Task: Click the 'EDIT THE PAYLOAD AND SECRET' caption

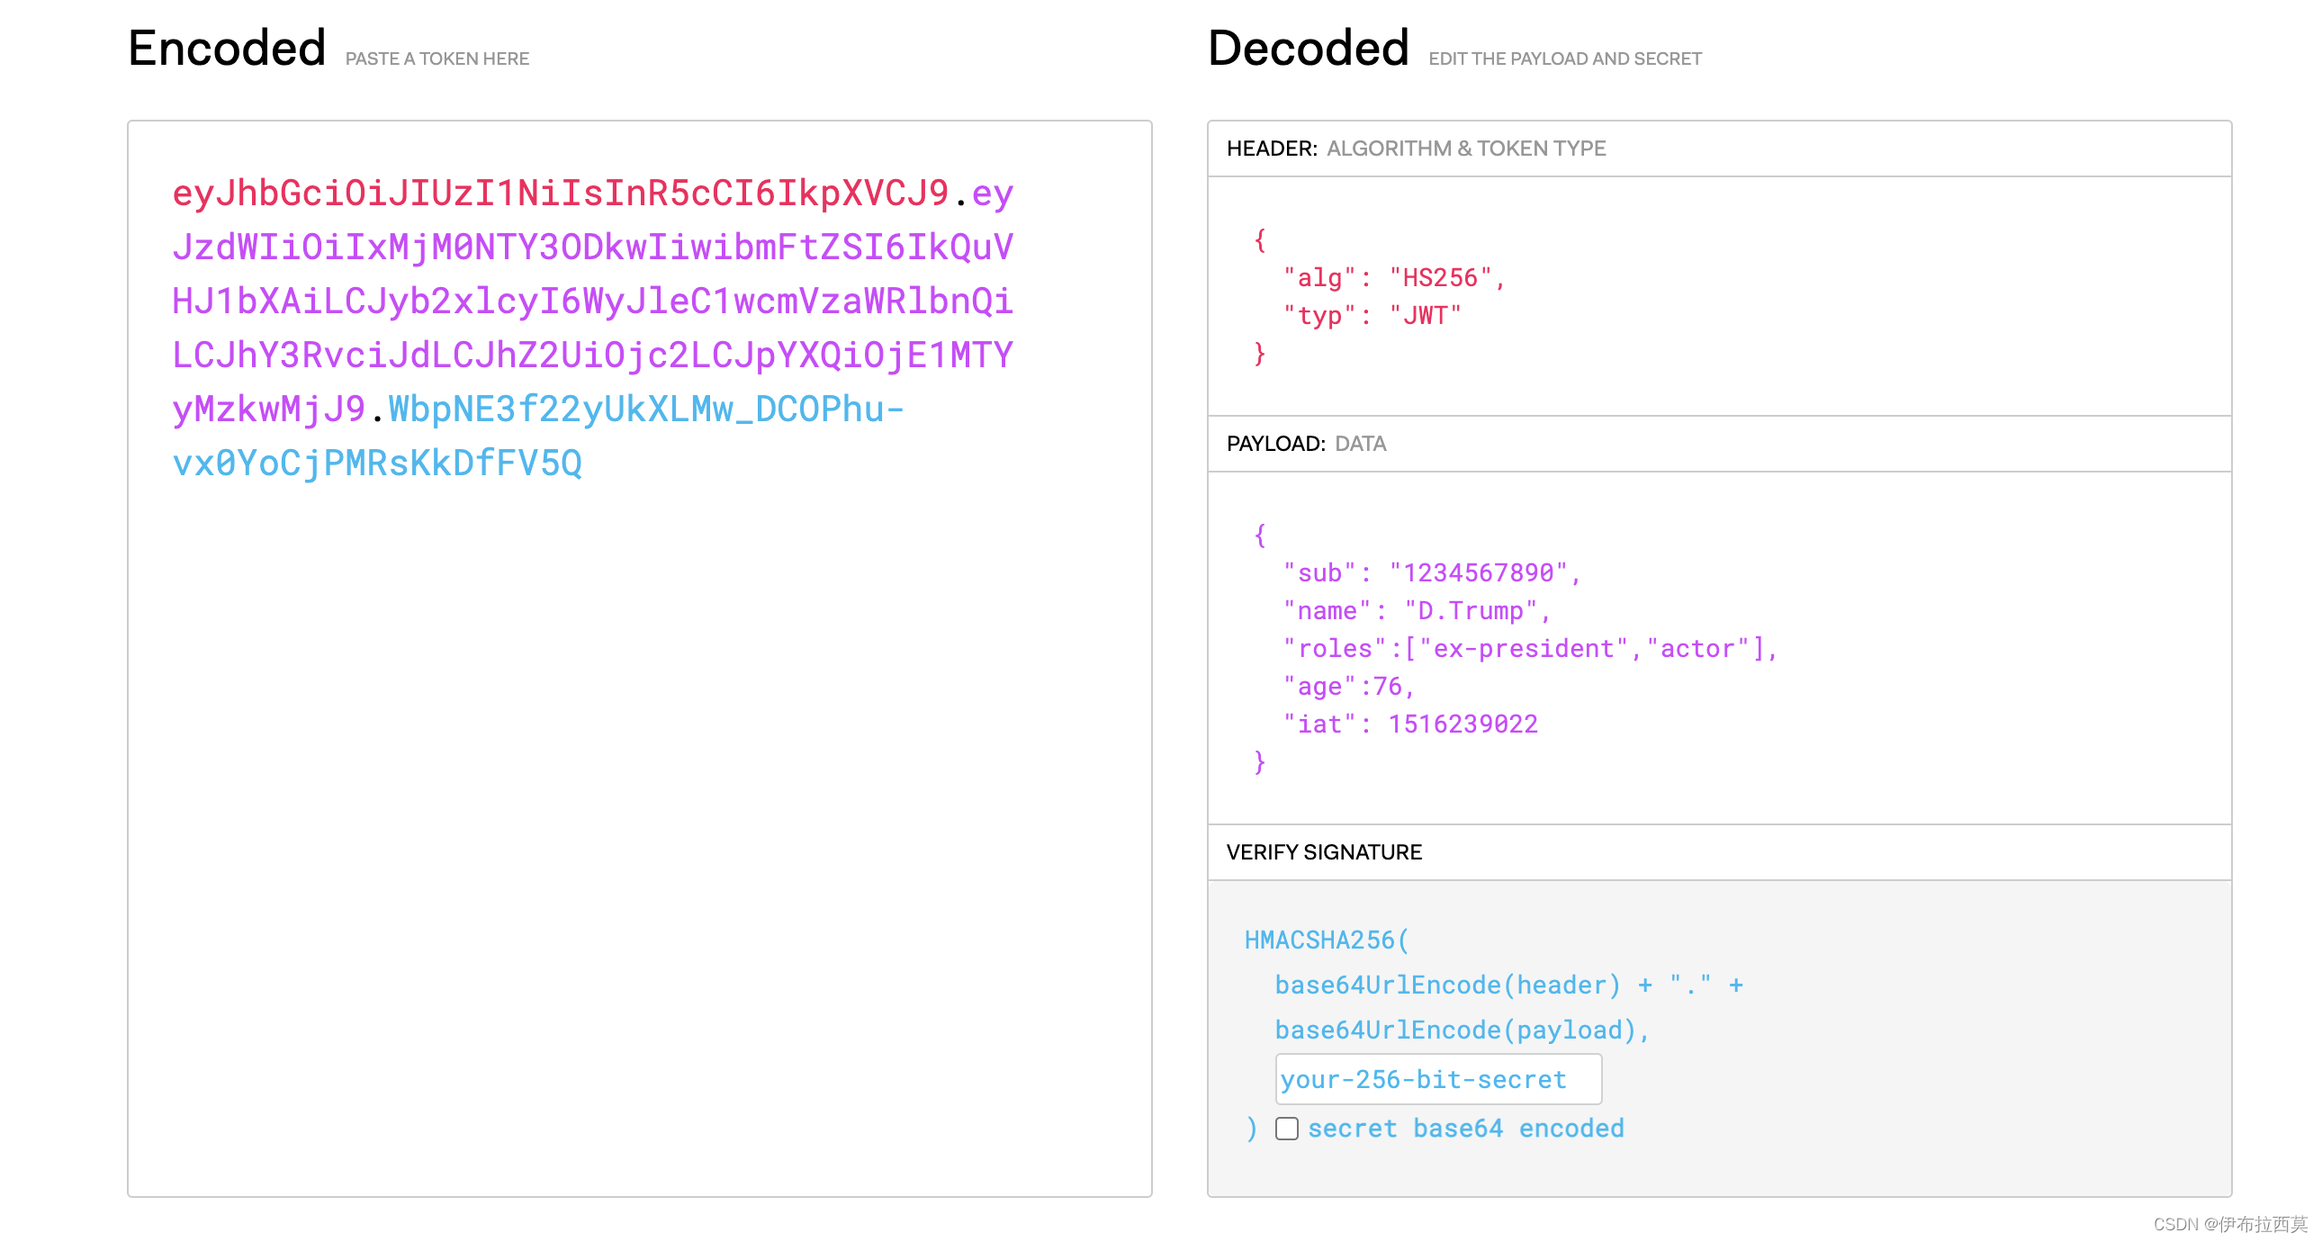Action: click(x=1565, y=58)
